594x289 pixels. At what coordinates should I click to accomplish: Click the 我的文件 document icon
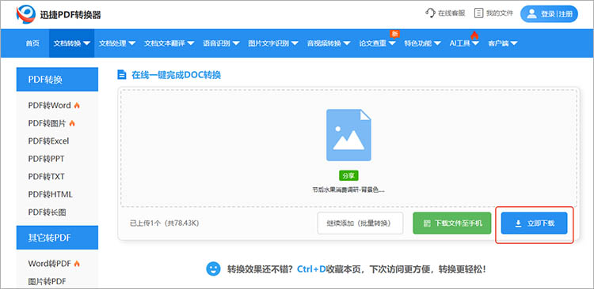tap(479, 13)
